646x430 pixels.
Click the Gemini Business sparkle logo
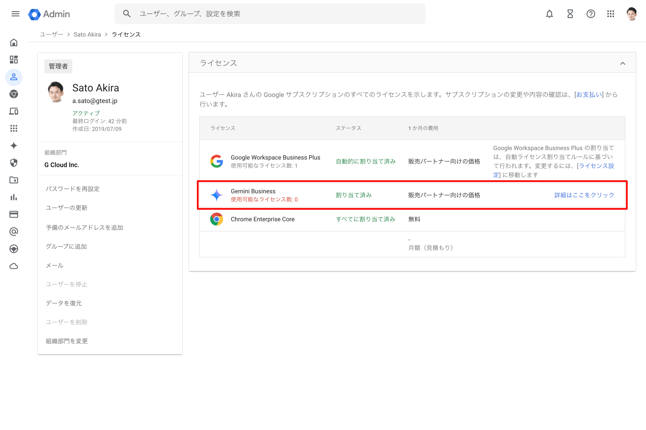[x=217, y=195]
